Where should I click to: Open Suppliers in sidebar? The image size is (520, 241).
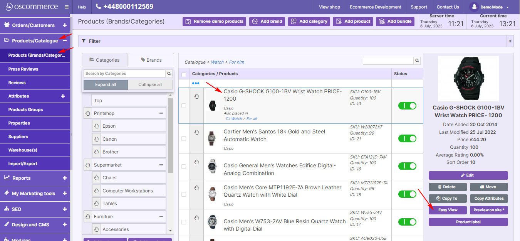coord(35,137)
